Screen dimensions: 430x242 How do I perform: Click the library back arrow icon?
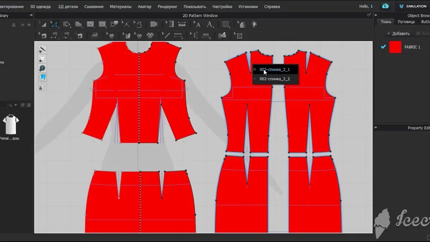[29, 25]
